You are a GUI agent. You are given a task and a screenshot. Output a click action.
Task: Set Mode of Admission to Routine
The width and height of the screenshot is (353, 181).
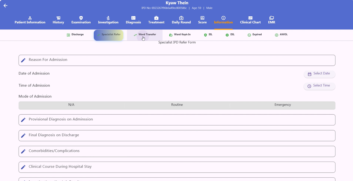(177, 105)
